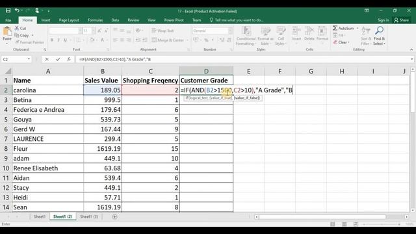The height and width of the screenshot is (234, 416).
Task: Switch to the Page Layout tab
Action: [69, 20]
